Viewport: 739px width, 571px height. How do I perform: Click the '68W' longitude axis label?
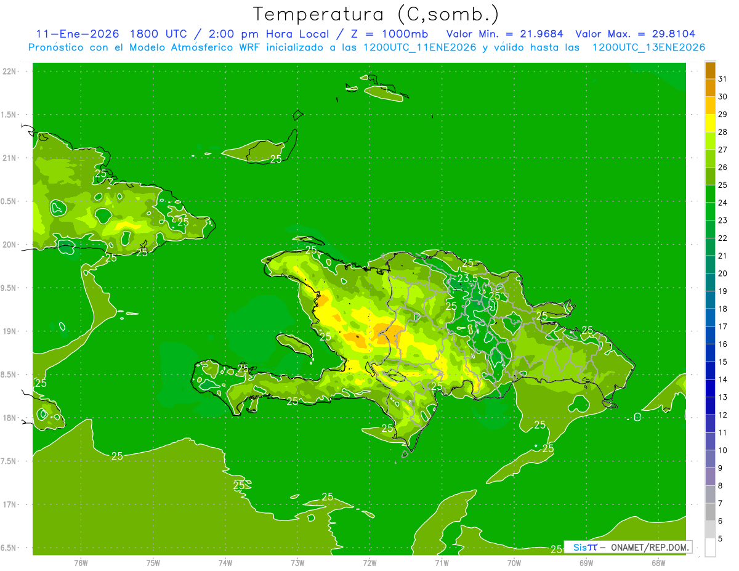658,563
